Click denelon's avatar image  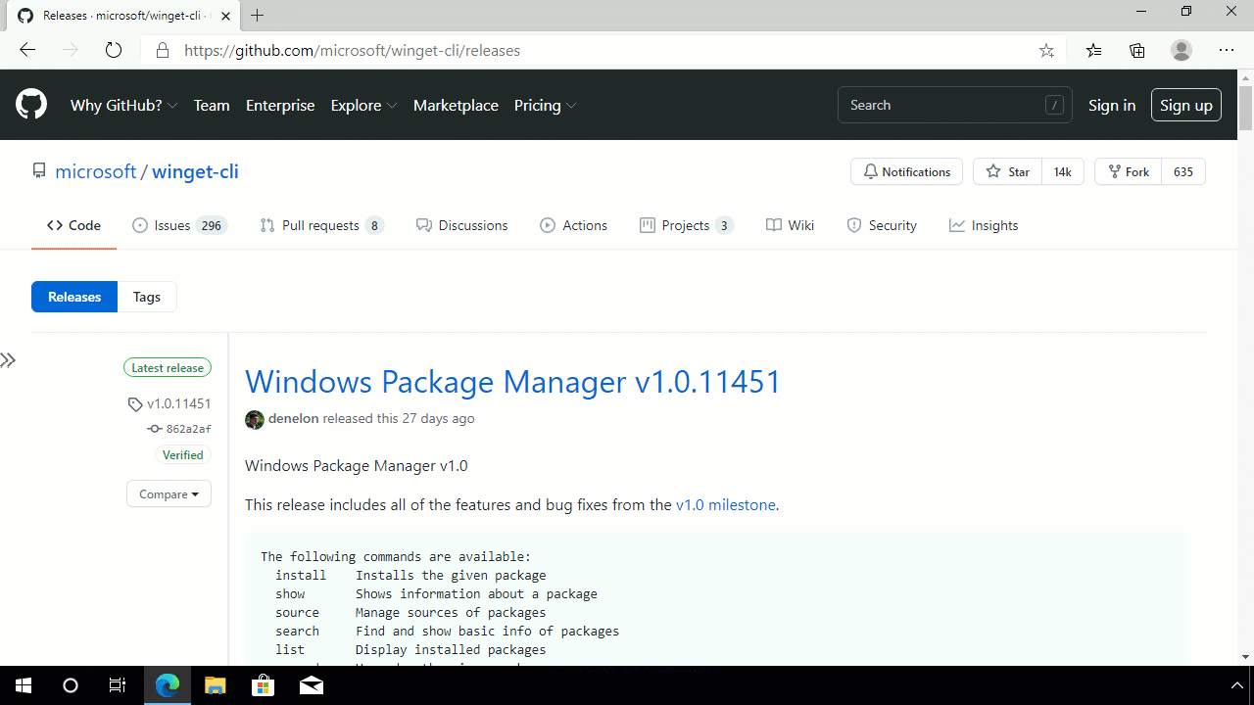254,419
